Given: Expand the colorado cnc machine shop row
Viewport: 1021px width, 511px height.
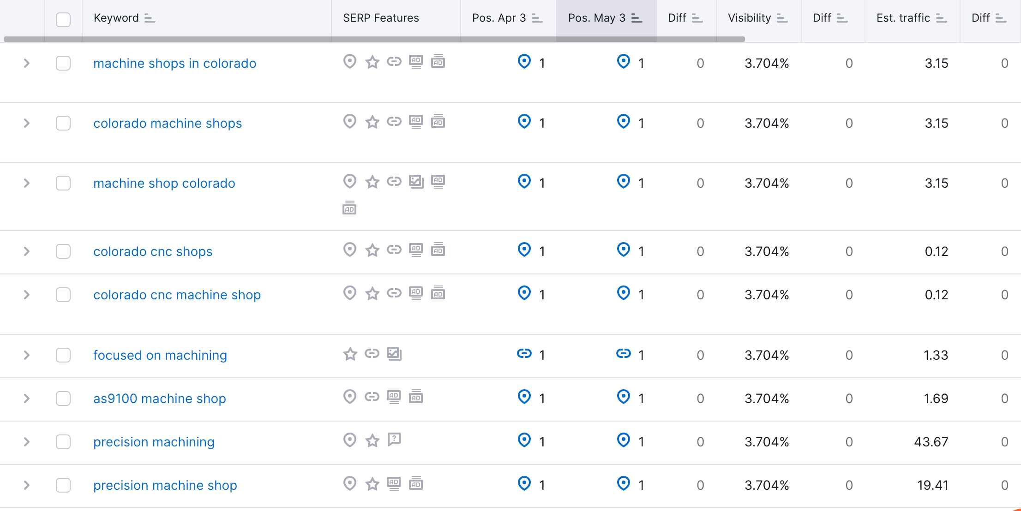Looking at the screenshot, I should pyautogui.click(x=27, y=295).
